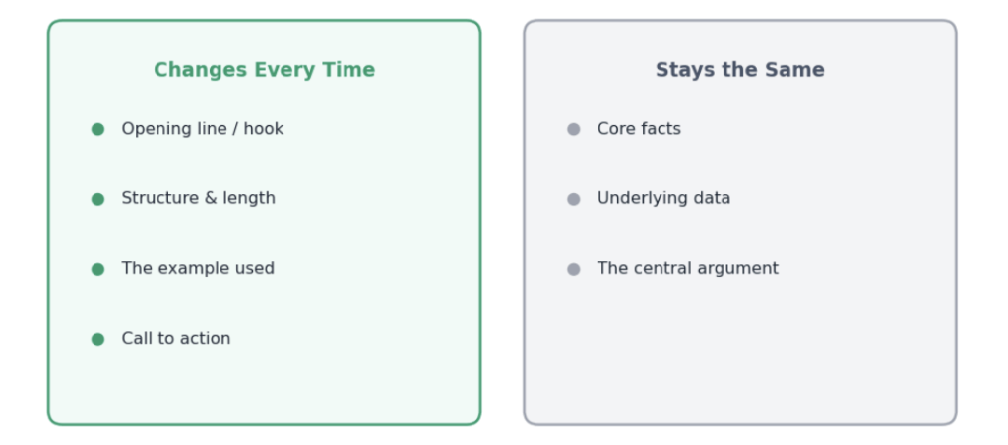Click the white gap between the two panels
Viewport: 1008px width, 445px height.
pos(502,222)
